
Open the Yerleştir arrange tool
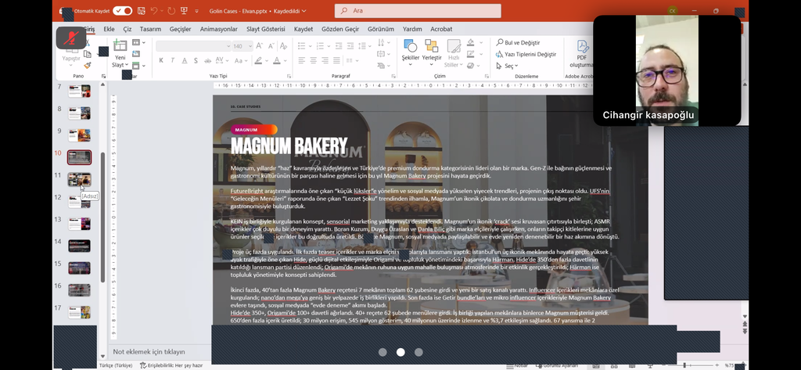[432, 48]
